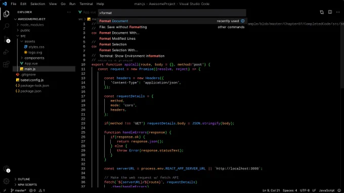
Task: Click Spaces: 4 indentation setting
Action: point(289,190)
